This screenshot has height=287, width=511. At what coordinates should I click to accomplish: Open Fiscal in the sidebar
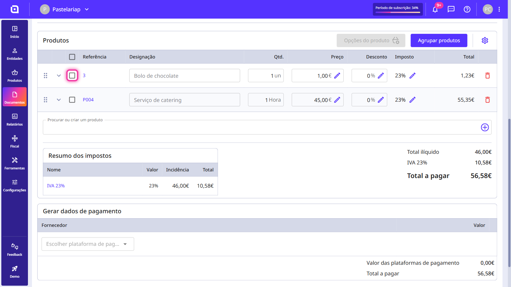click(15, 142)
